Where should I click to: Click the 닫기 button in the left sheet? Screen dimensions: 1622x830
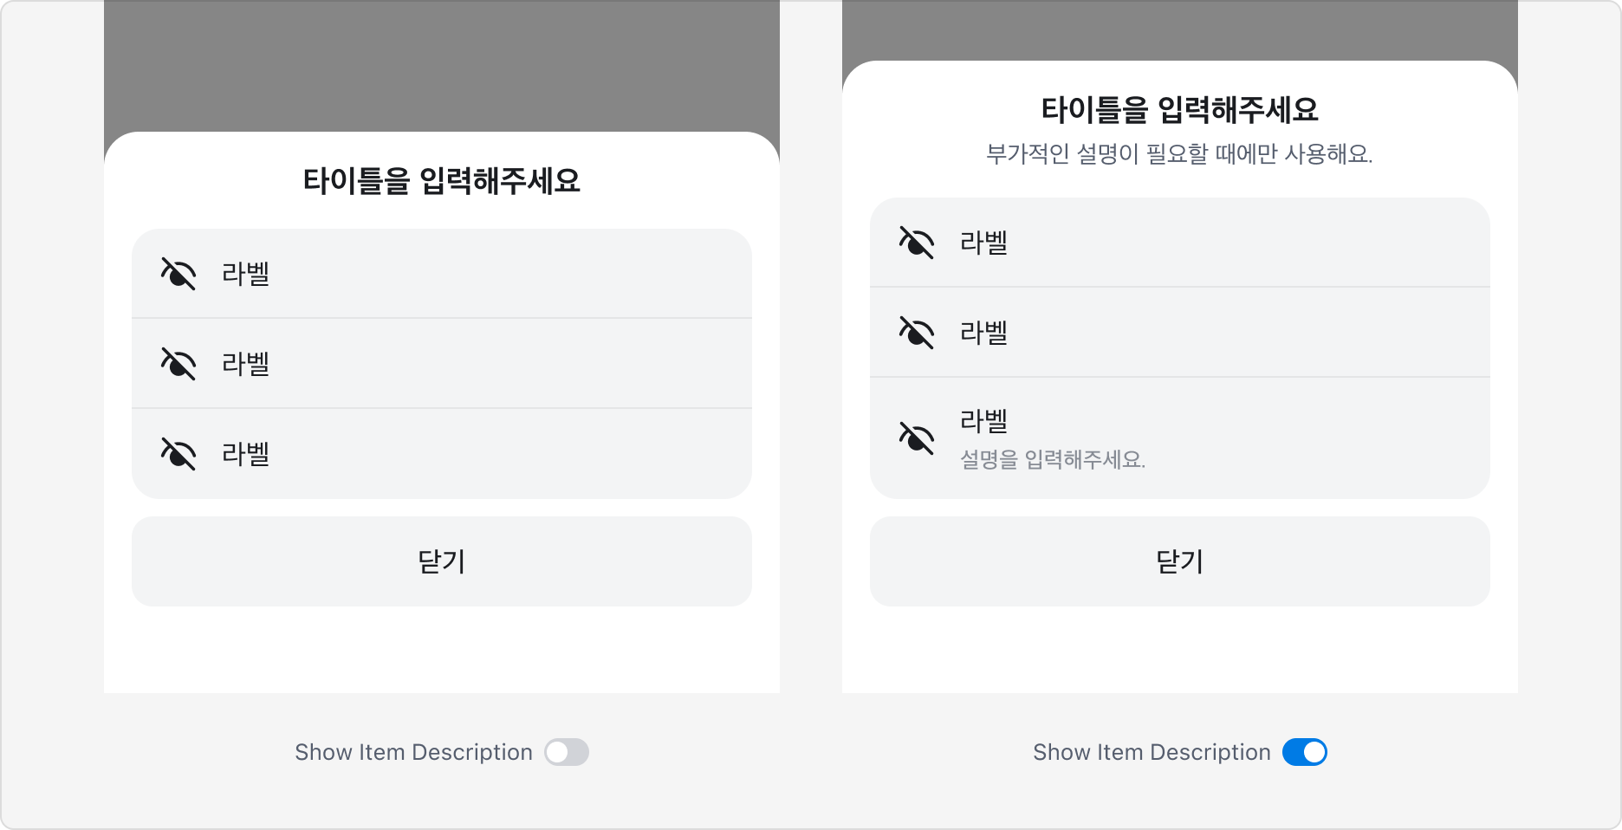(x=441, y=561)
